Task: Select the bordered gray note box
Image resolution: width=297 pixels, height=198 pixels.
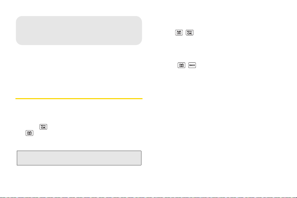Action: 79,158
